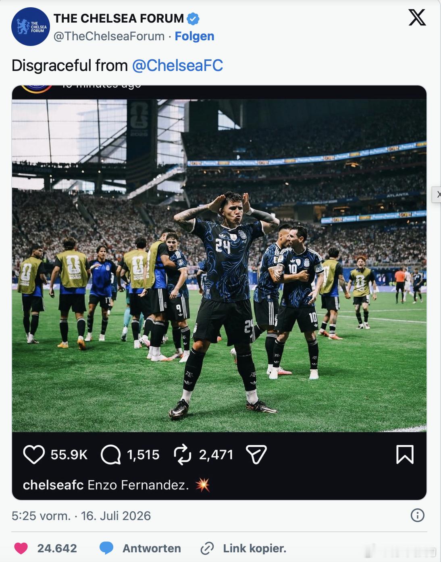Open The Chelsea Forum profile avatar

(31, 27)
